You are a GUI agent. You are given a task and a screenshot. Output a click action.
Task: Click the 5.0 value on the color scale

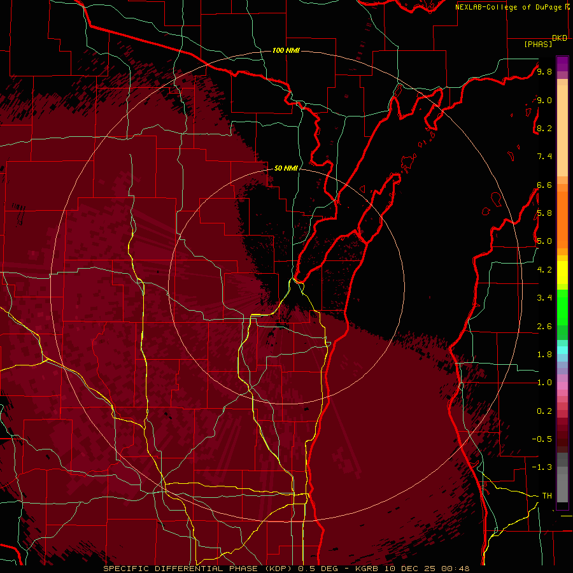(x=544, y=241)
